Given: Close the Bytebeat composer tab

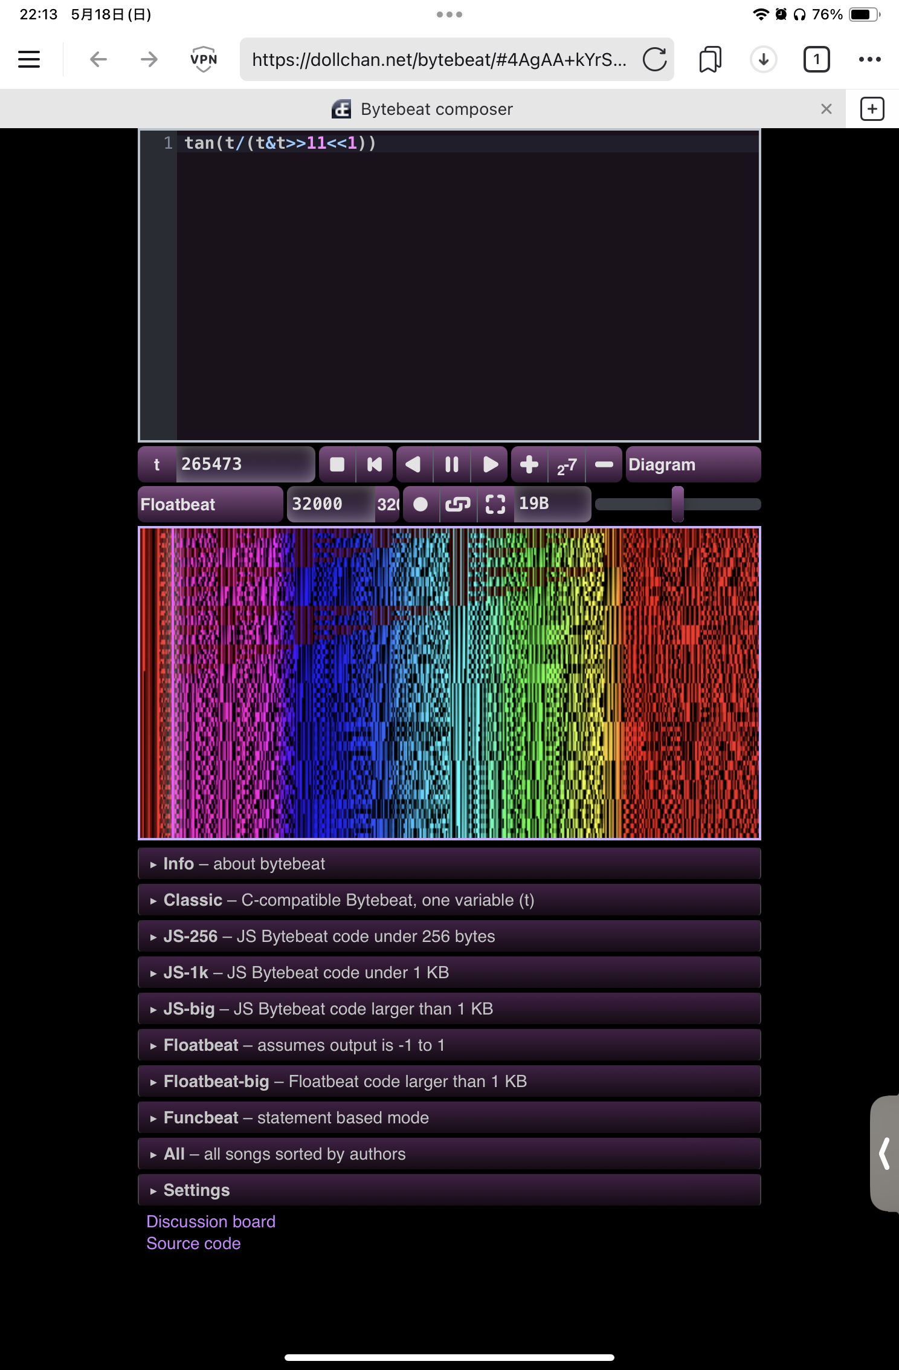Looking at the screenshot, I should click(826, 109).
